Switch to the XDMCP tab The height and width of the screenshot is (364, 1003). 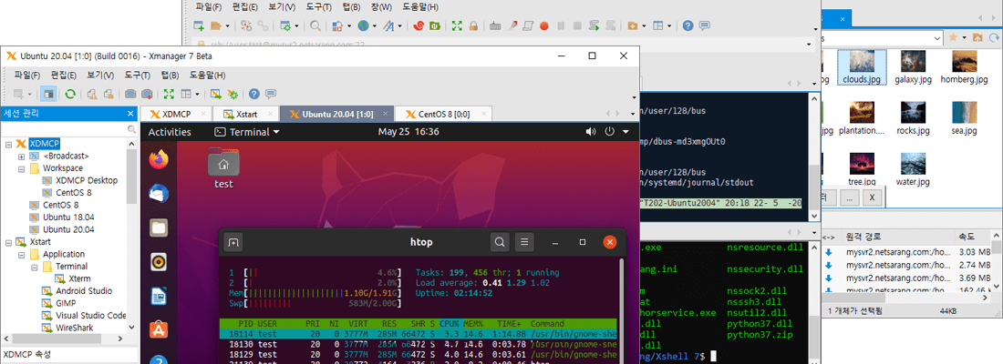point(176,115)
